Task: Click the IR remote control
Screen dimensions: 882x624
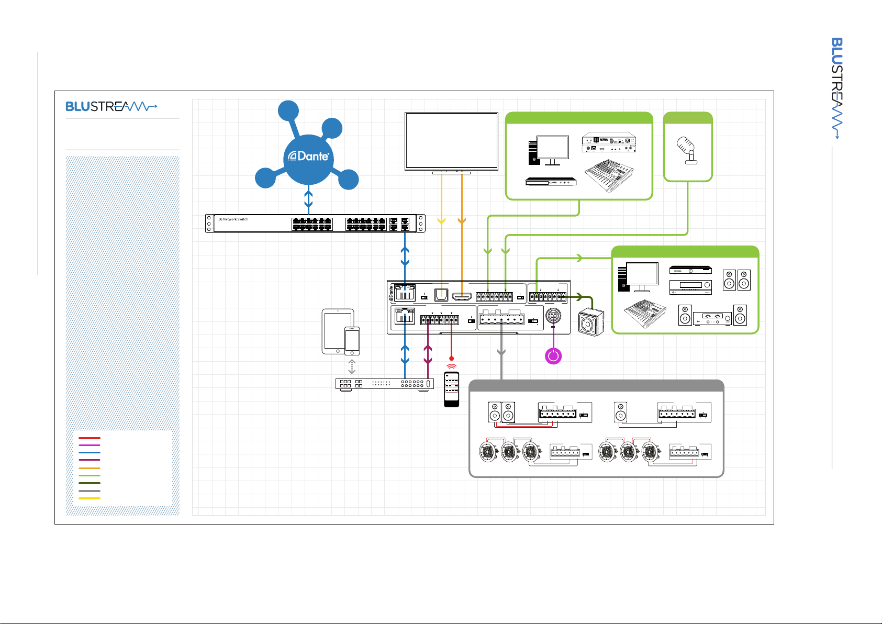Action: tap(451, 389)
